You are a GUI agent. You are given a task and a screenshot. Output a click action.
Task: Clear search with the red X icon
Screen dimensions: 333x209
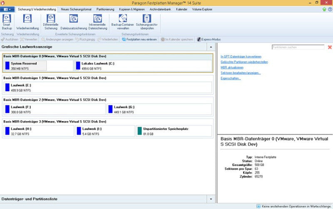point(330,47)
